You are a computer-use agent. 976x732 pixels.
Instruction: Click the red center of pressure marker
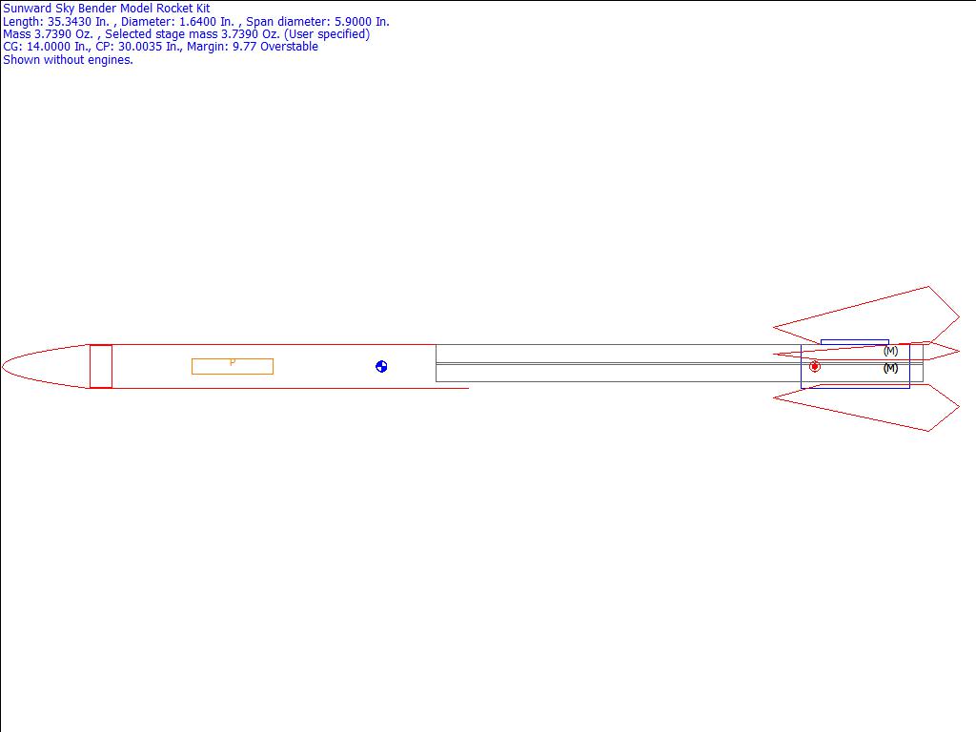815,366
